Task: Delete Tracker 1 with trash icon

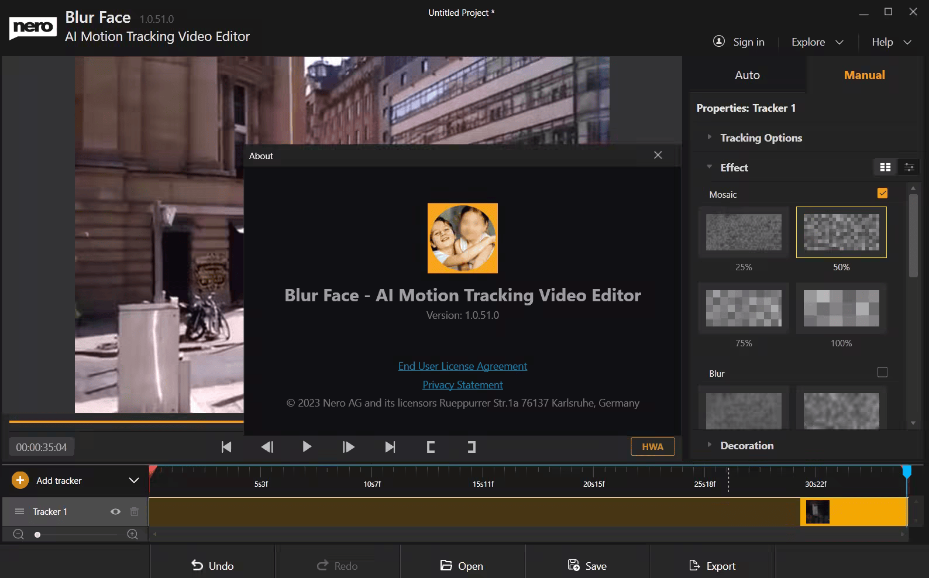Action: click(x=134, y=511)
